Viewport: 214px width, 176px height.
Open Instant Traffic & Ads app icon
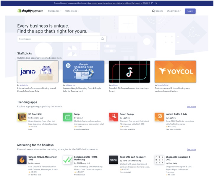(159, 117)
